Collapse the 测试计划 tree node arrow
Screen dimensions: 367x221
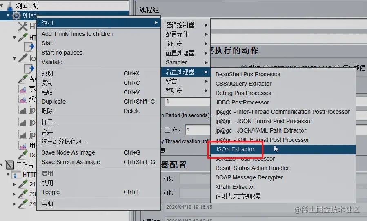(2, 5)
